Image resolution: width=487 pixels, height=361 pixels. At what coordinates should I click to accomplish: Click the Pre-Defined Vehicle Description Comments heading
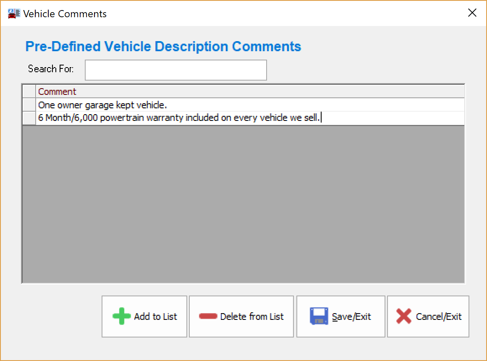pos(163,46)
